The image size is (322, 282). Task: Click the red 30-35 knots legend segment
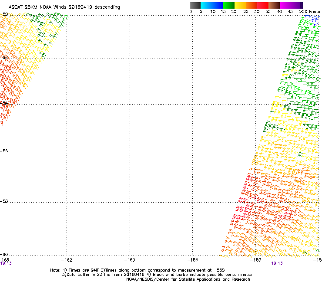tap(263, 5)
